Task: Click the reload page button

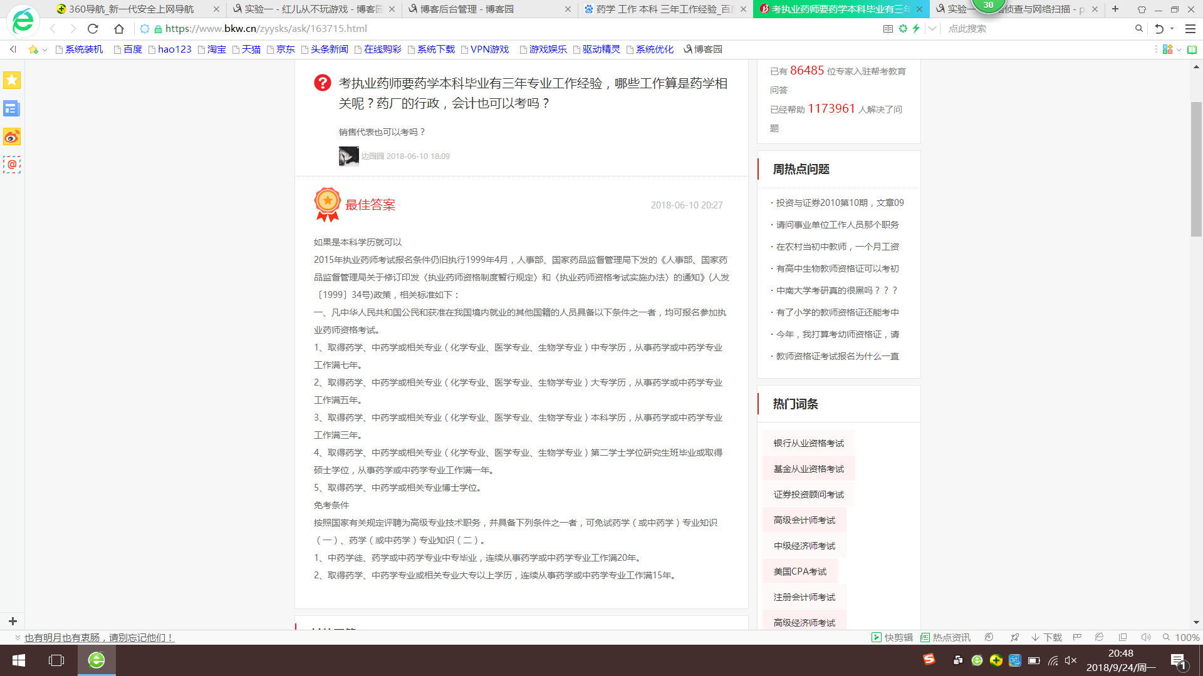Action: [x=93, y=29]
